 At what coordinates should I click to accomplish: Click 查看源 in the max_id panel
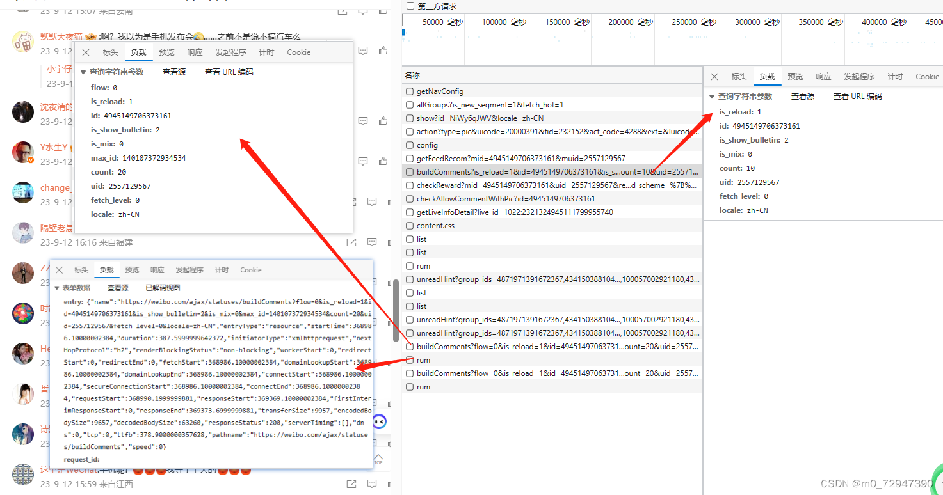[174, 72]
